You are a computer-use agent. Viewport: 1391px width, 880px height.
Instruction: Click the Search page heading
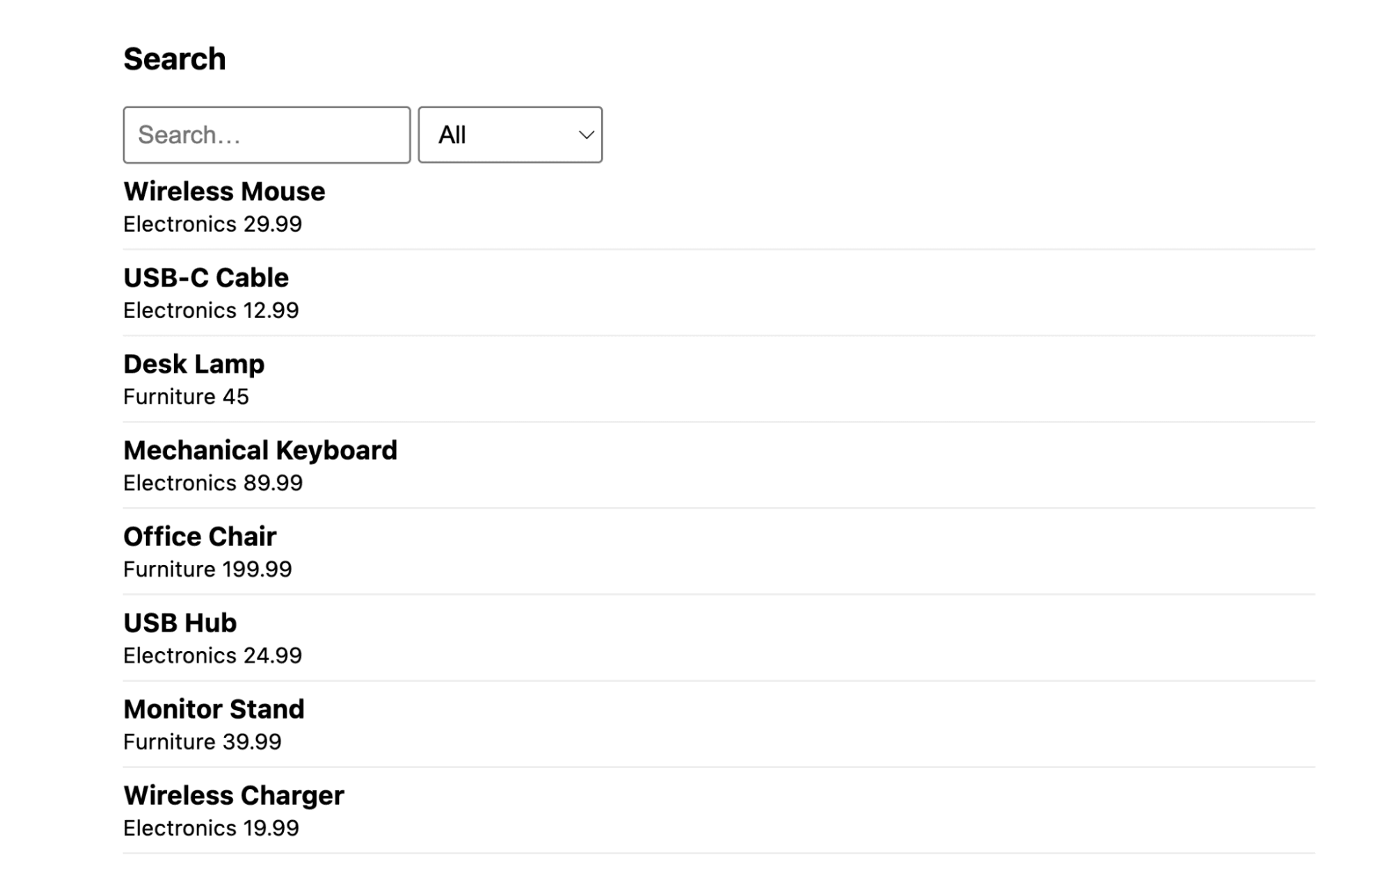coord(175,58)
